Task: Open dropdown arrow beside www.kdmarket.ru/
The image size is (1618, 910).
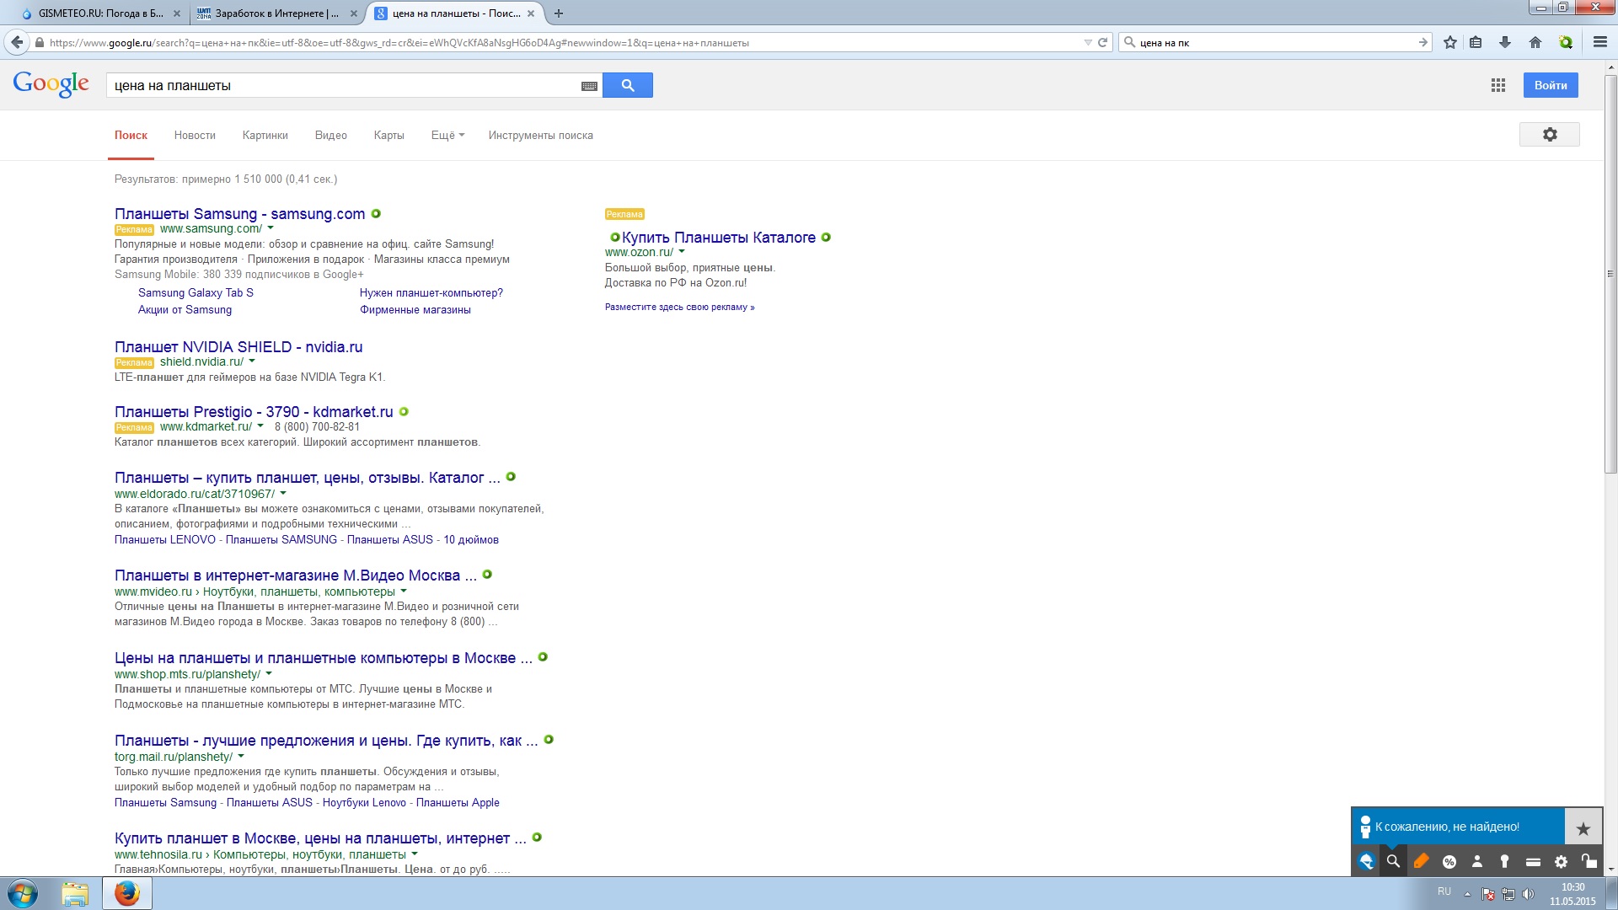Action: [260, 426]
